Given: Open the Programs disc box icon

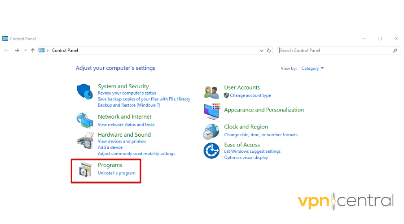Looking at the screenshot, I should [85, 169].
